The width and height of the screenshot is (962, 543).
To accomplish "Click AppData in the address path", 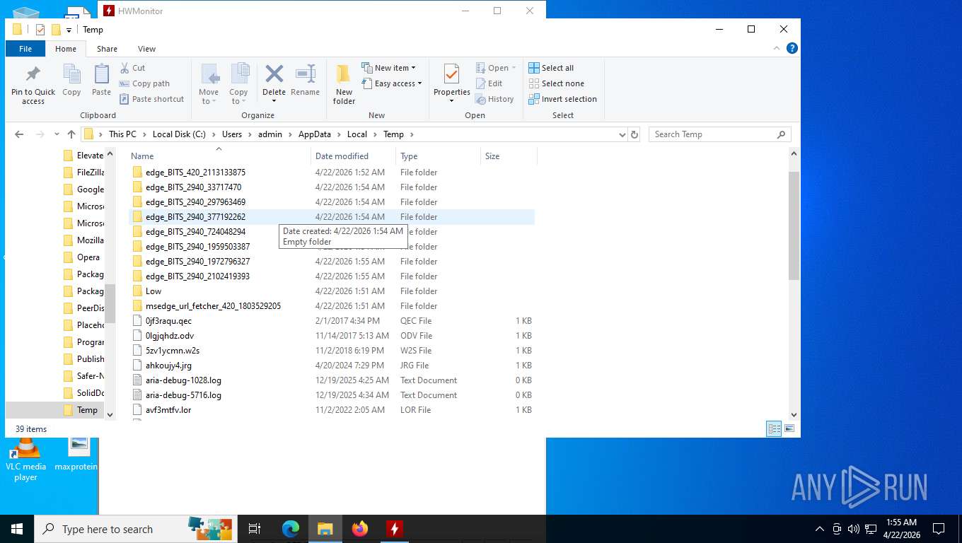I will point(315,134).
